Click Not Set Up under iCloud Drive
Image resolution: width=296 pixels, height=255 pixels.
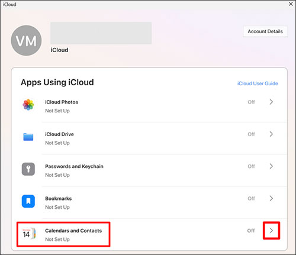click(57, 143)
